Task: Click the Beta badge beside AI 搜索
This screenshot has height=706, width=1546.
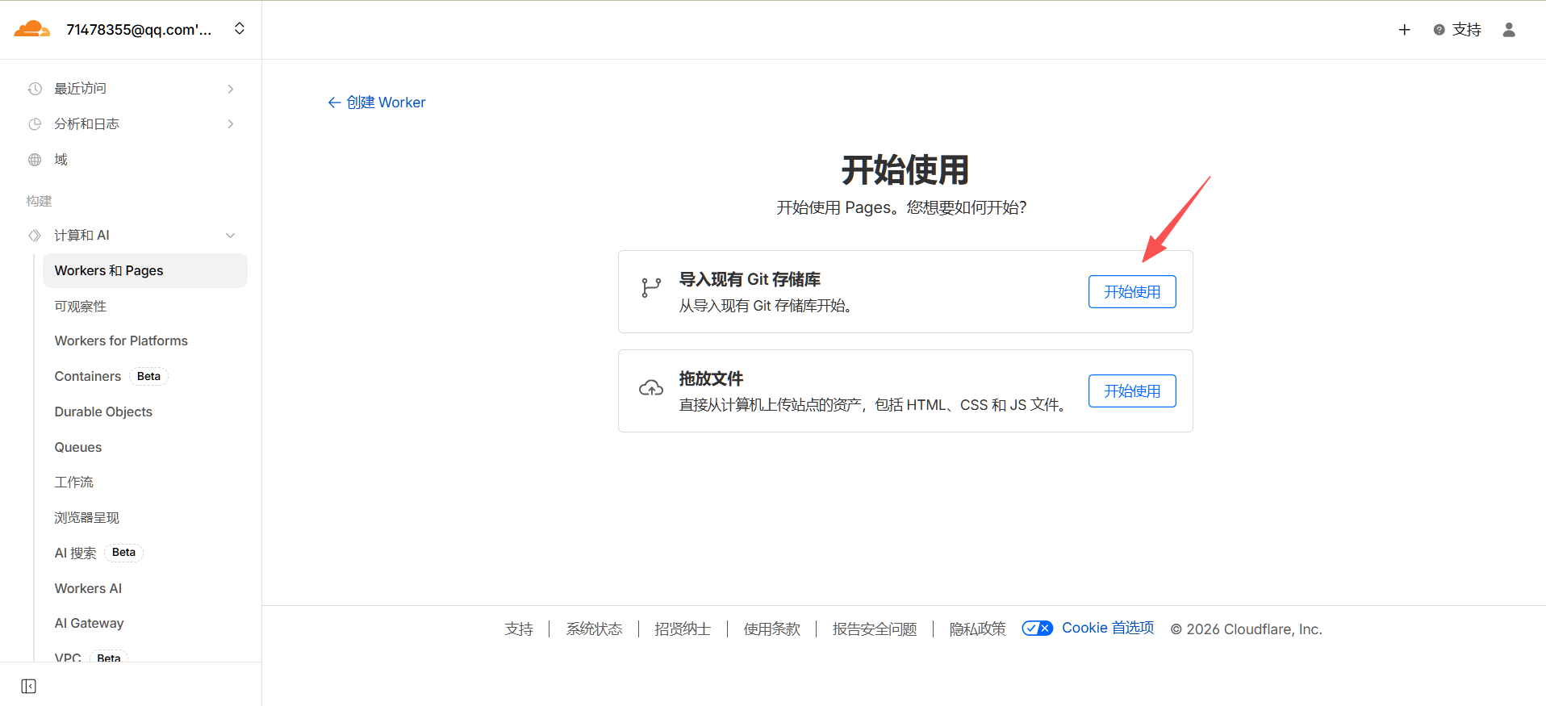Action: coord(123,553)
